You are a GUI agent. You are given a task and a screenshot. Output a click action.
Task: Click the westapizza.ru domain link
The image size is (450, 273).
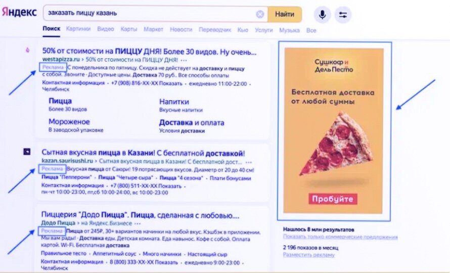pyautogui.click(x=61, y=60)
